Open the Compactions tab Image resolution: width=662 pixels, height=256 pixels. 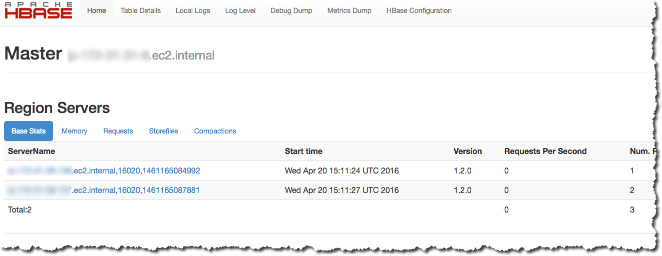click(215, 131)
